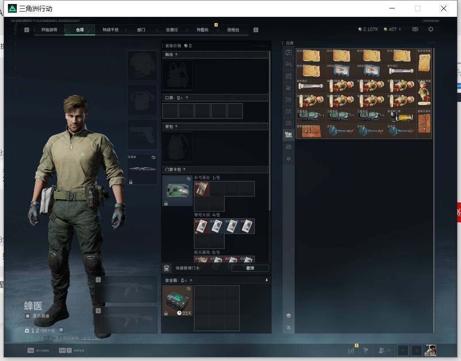Click the lock icon under knife slot

(131, 182)
